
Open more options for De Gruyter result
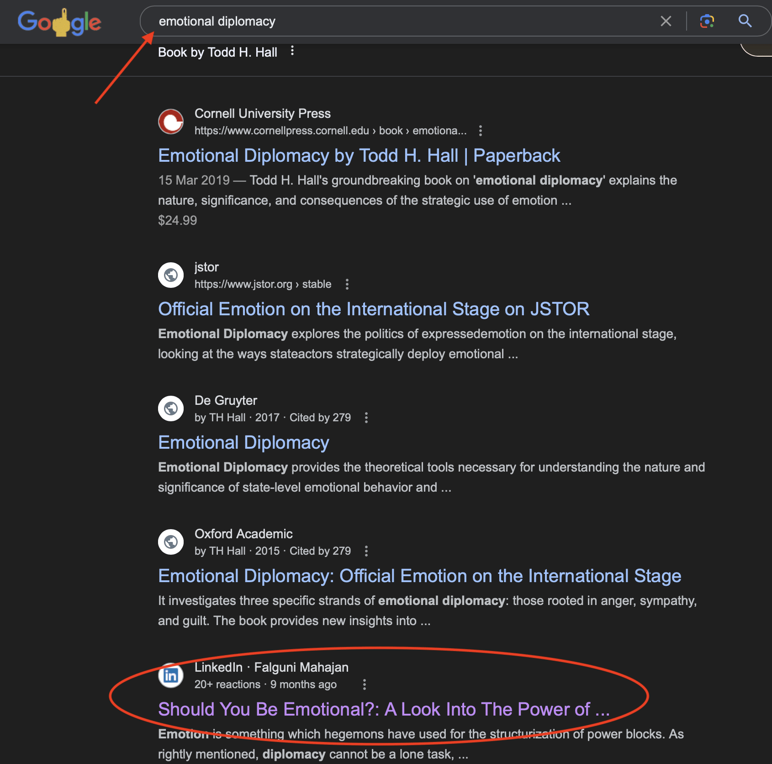(x=366, y=418)
